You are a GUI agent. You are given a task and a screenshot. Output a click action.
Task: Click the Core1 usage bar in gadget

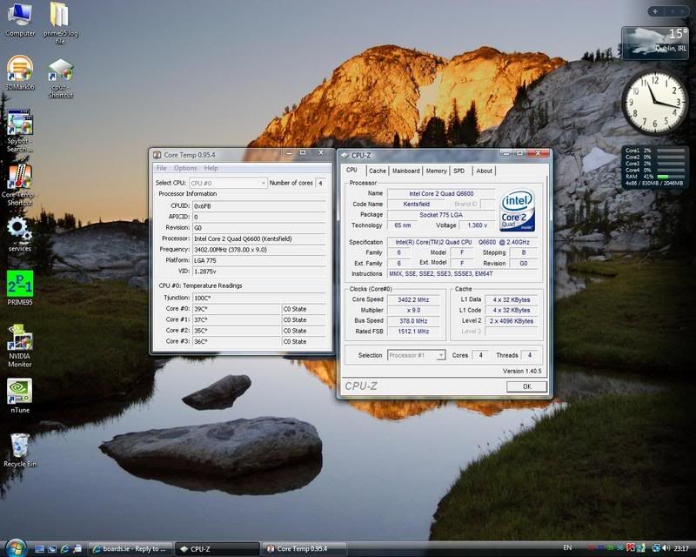(671, 151)
